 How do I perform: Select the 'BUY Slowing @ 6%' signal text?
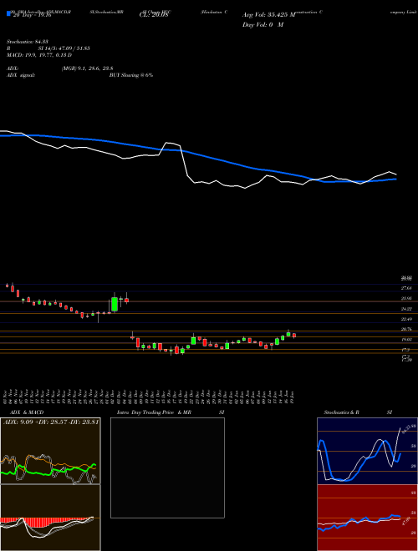(x=131, y=75)
